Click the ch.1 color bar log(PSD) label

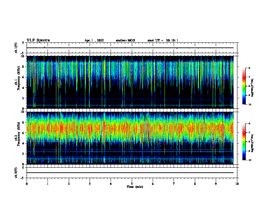[253, 88]
